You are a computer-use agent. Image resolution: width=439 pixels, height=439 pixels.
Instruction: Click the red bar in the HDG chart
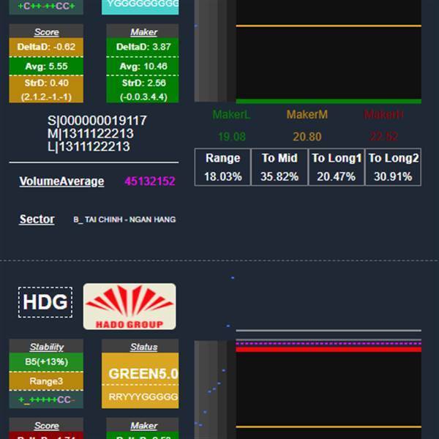(x=329, y=350)
